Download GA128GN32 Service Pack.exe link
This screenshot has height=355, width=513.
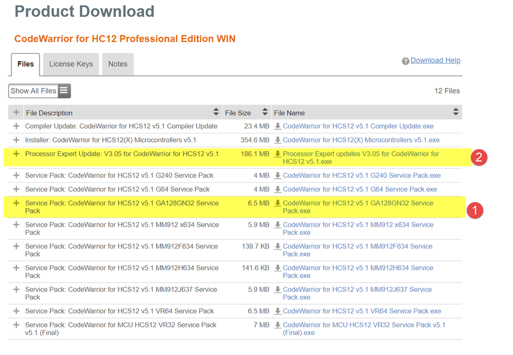[x=358, y=207]
